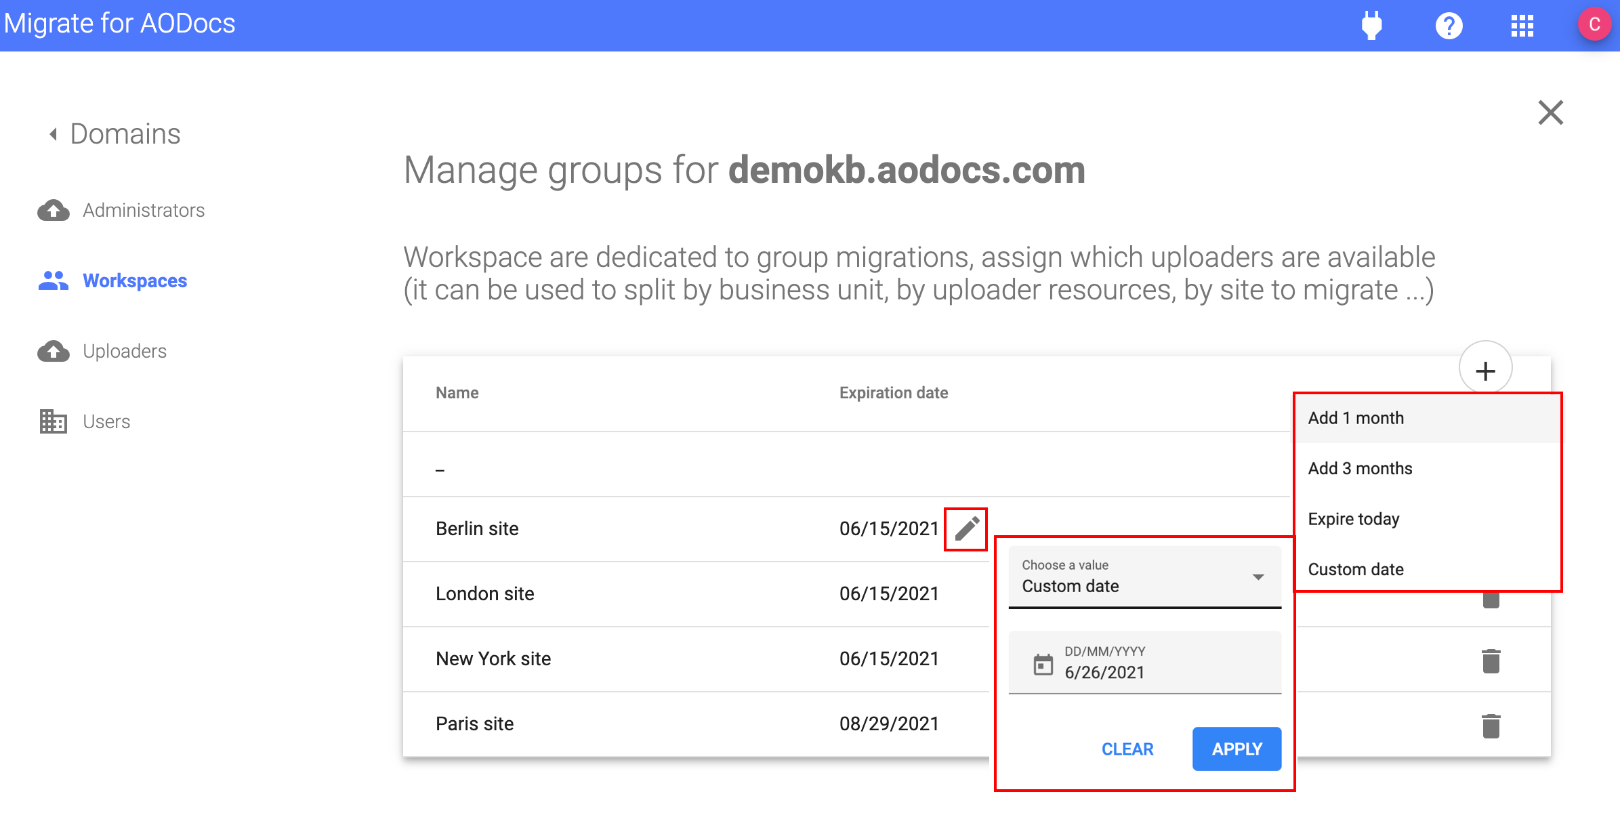Click London site date 06/15/2021
This screenshot has height=817, width=1620.
[x=889, y=594]
